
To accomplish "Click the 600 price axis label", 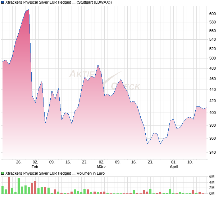I will click(212, 14).
